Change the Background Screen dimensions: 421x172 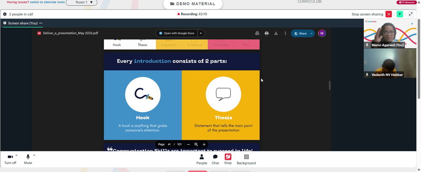pyautogui.click(x=246, y=159)
